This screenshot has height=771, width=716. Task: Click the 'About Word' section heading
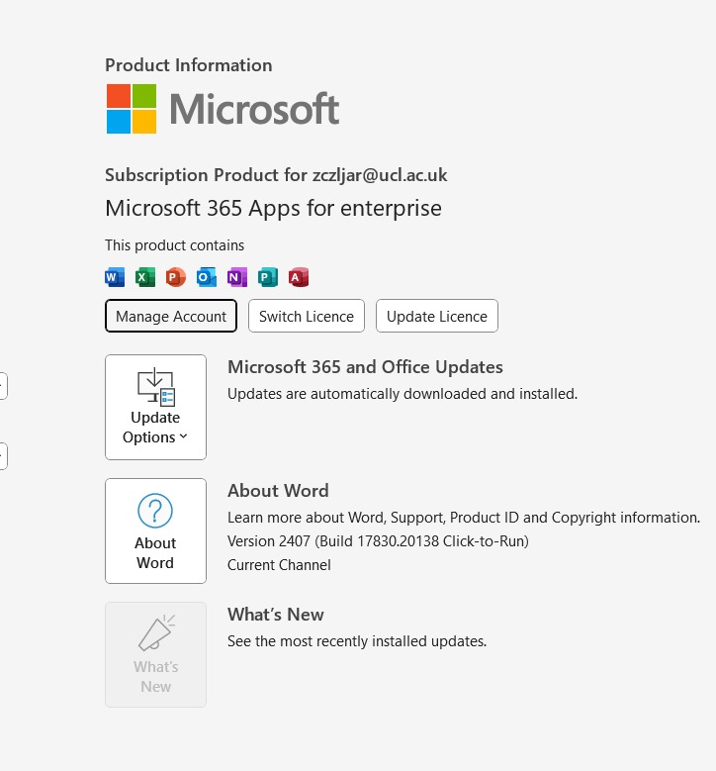pyautogui.click(x=278, y=491)
